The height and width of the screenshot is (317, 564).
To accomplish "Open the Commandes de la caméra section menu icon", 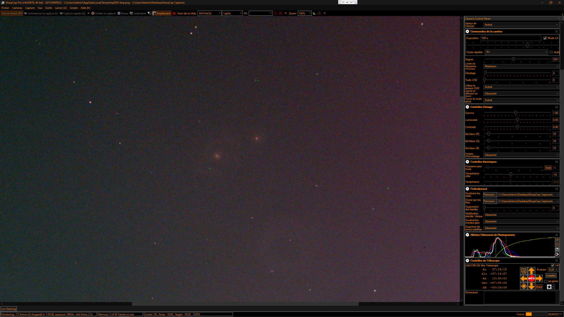I will (557, 31).
